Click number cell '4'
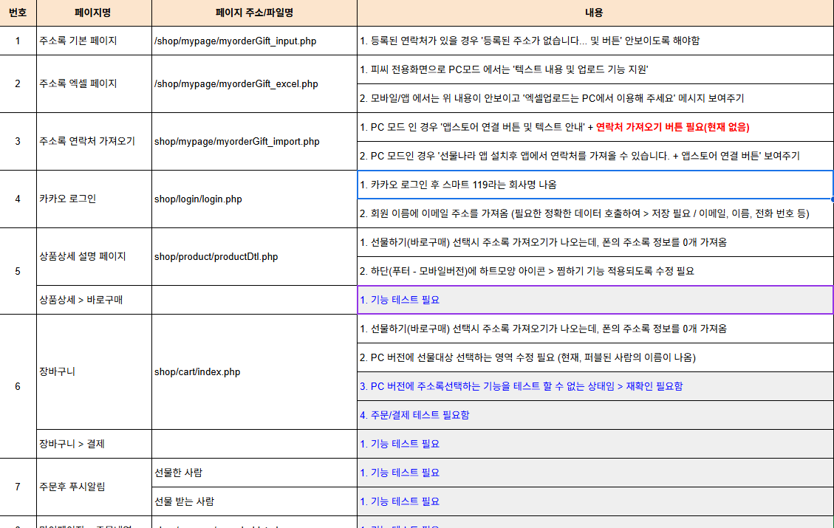 tap(18, 199)
